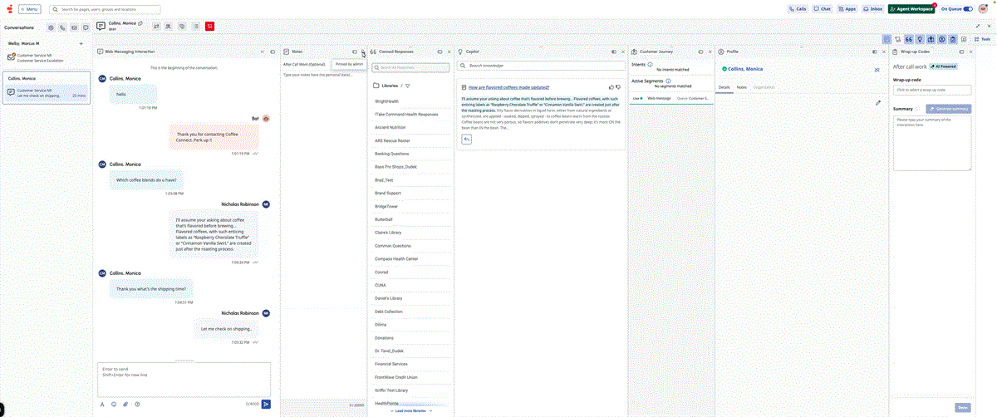Screen dimensions: 997x417
Task: Pin the Customer Journey panel
Action: tap(700, 52)
